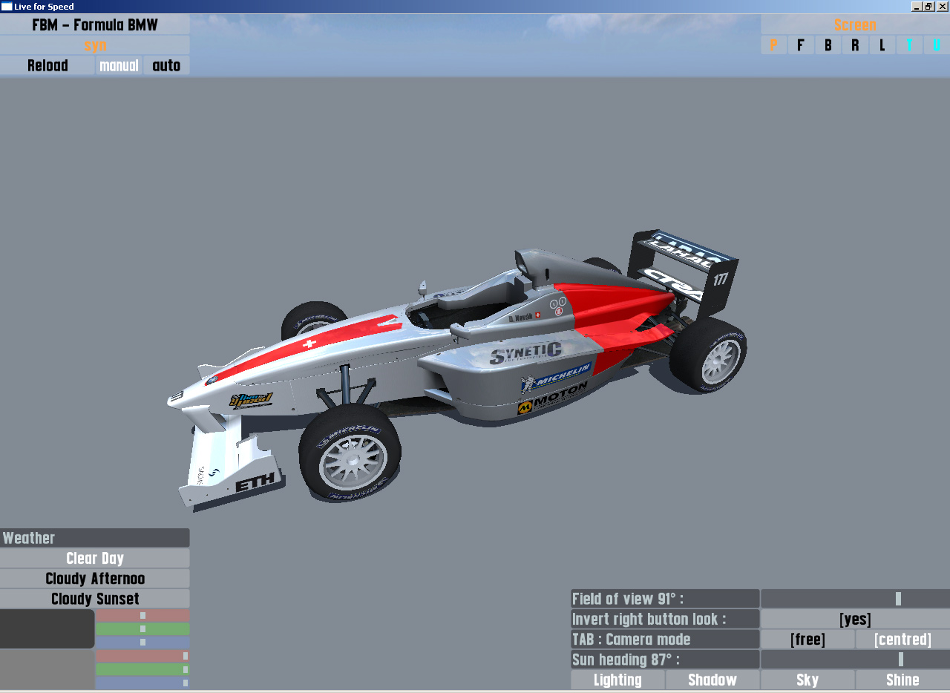Select the cyan U view button
Viewport: 950px width, 693px height.
pyautogui.click(x=937, y=45)
